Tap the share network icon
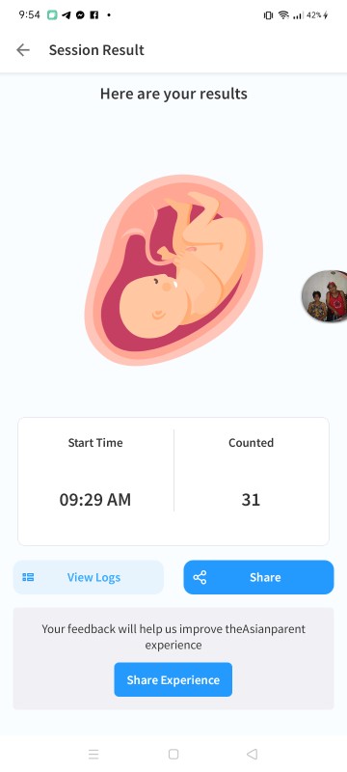This screenshot has width=347, height=772. pos(200,577)
